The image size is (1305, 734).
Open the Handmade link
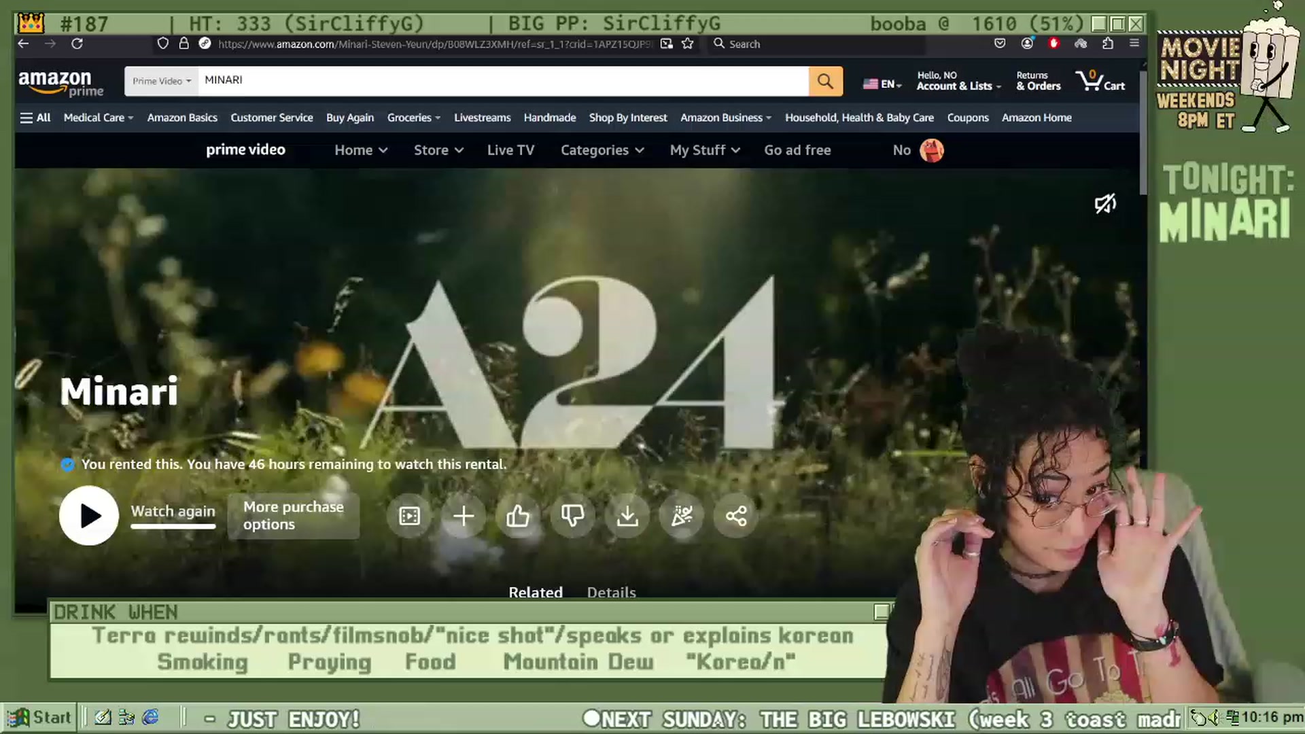pos(550,118)
